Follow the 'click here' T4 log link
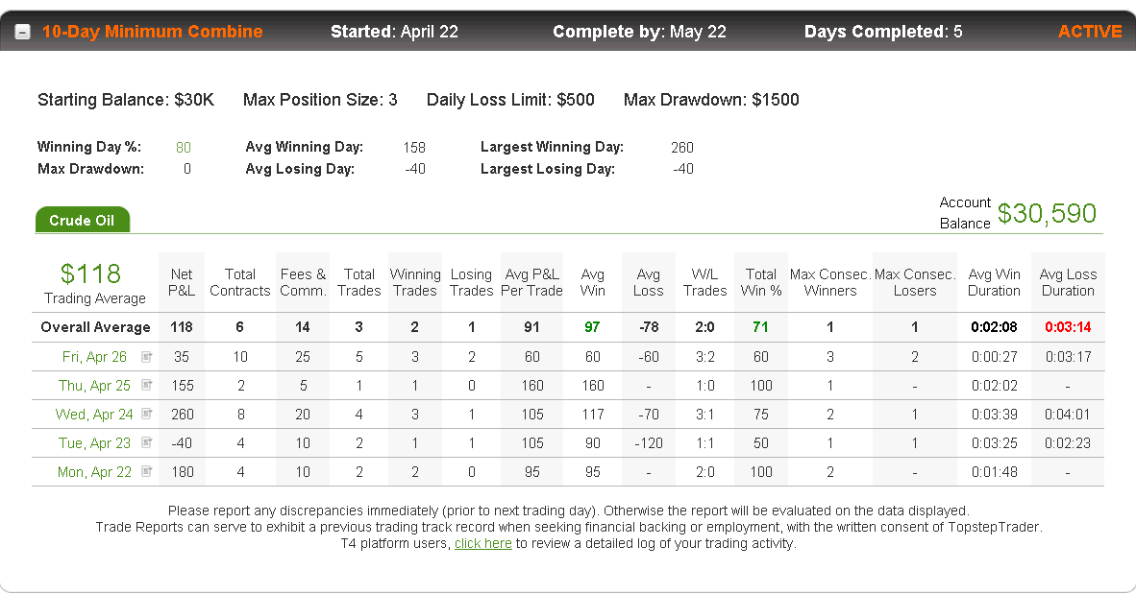Screen dimensions: 1136x594 click(482, 543)
